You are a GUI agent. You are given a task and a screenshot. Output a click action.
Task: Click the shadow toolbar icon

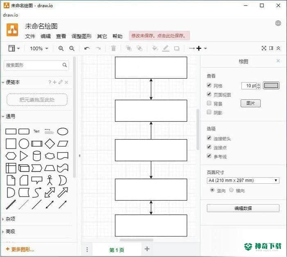(x=177, y=48)
